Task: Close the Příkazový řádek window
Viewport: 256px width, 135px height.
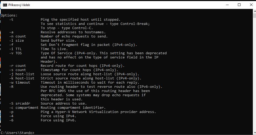Action: pos(251,5)
